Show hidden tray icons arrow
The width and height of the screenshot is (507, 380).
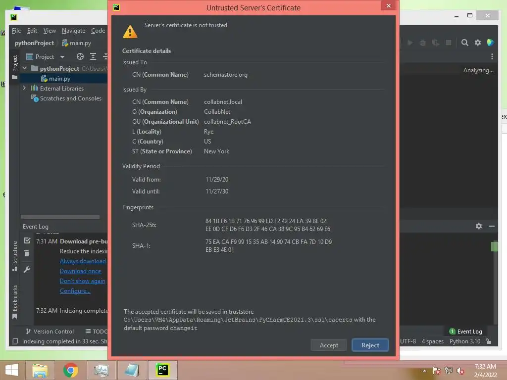[424, 371]
